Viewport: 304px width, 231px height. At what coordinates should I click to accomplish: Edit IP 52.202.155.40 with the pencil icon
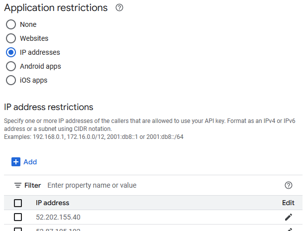tap(288, 217)
